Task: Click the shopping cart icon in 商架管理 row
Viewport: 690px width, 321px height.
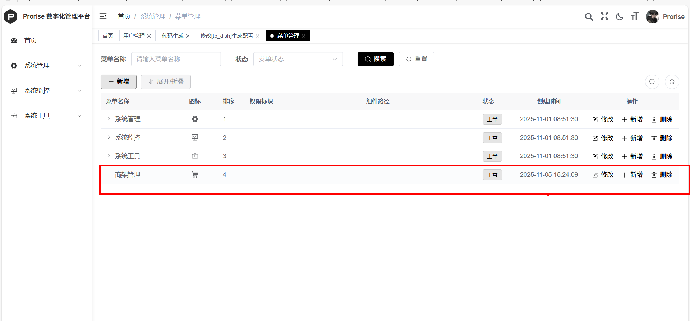Action: point(195,175)
